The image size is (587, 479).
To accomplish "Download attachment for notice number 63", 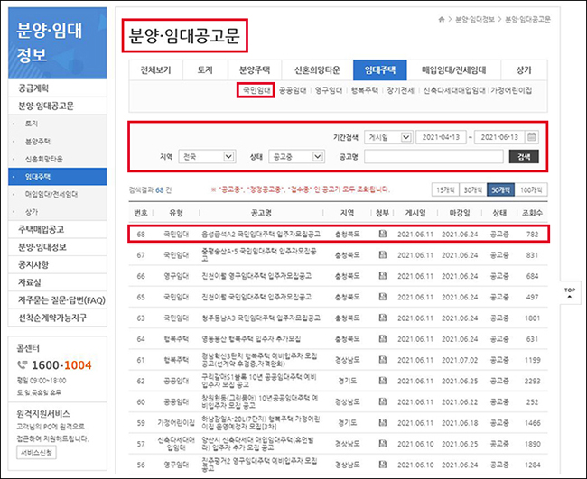I will click(382, 318).
